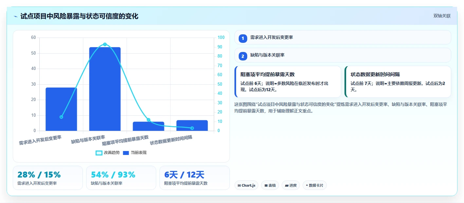Click x-axis label 状态数据更新时间间隔
This screenshot has width=464, height=203.
click(171, 140)
